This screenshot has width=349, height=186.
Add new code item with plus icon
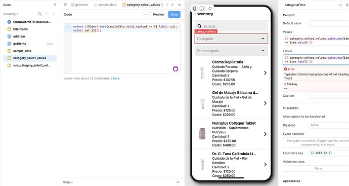(x=54, y=14)
